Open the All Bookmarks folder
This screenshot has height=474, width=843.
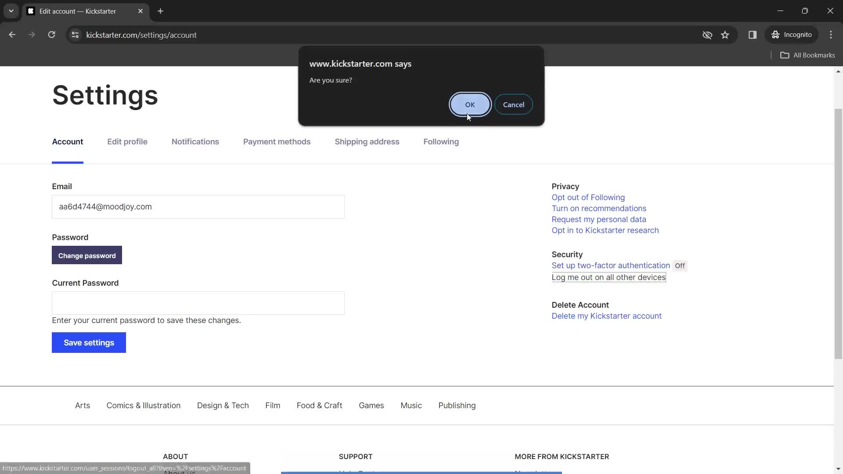(x=807, y=55)
